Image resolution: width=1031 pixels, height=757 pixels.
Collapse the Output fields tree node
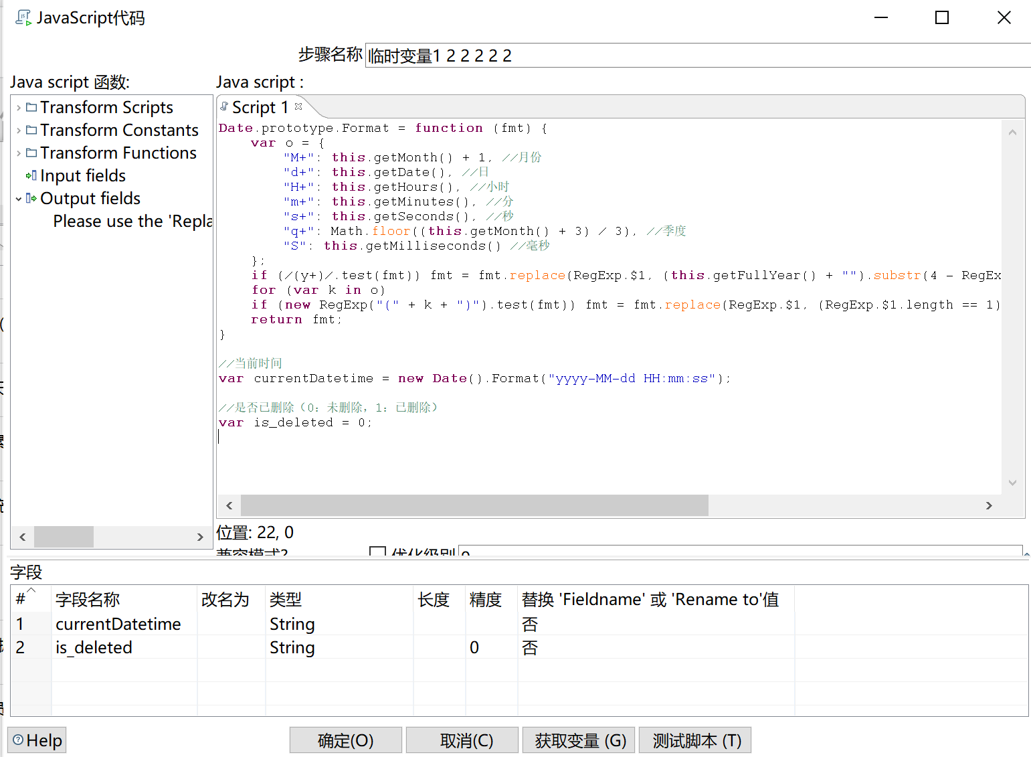coord(19,199)
